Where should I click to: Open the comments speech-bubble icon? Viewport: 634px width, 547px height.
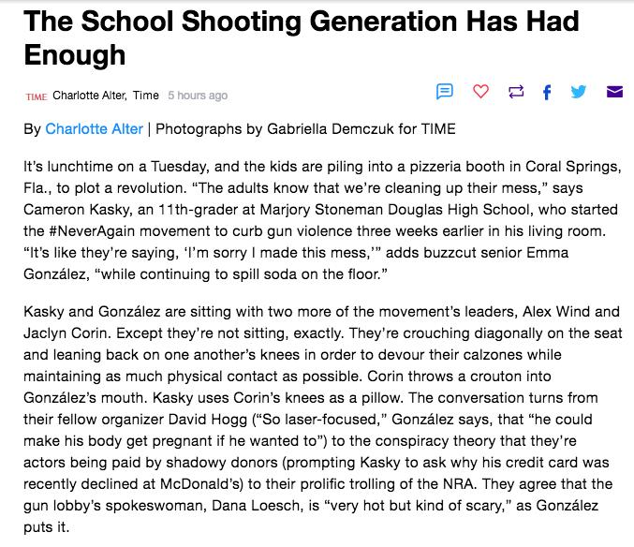click(x=445, y=92)
